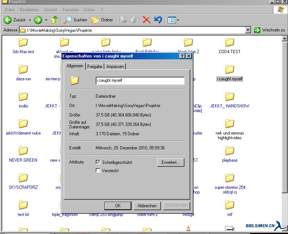
Task: Select the playbase folder
Action: click(x=230, y=154)
